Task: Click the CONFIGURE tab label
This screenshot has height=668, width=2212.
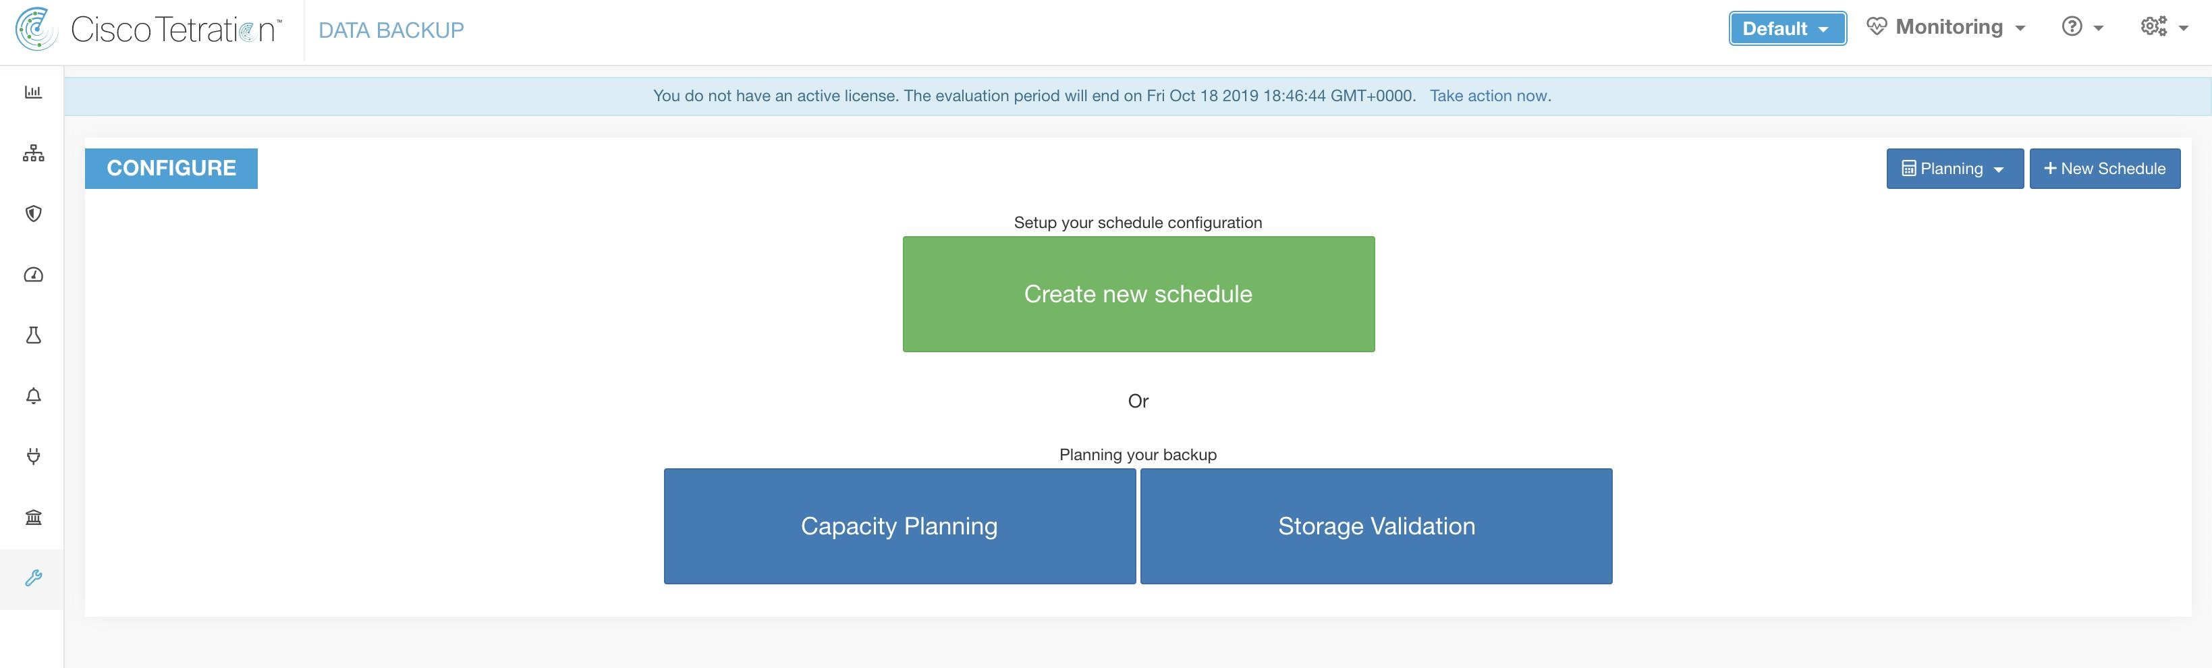Action: pyautogui.click(x=171, y=168)
